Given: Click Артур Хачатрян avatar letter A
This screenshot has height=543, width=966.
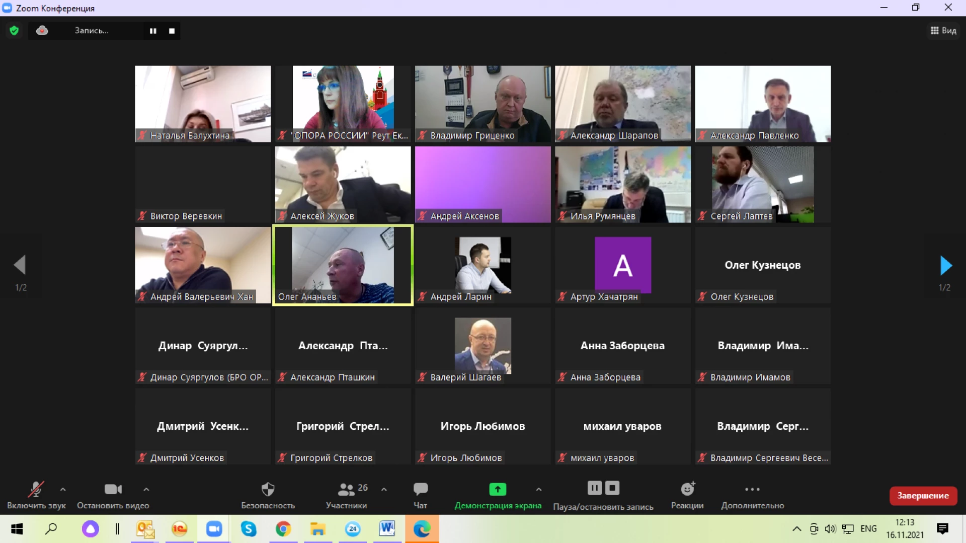Looking at the screenshot, I should 623,265.
